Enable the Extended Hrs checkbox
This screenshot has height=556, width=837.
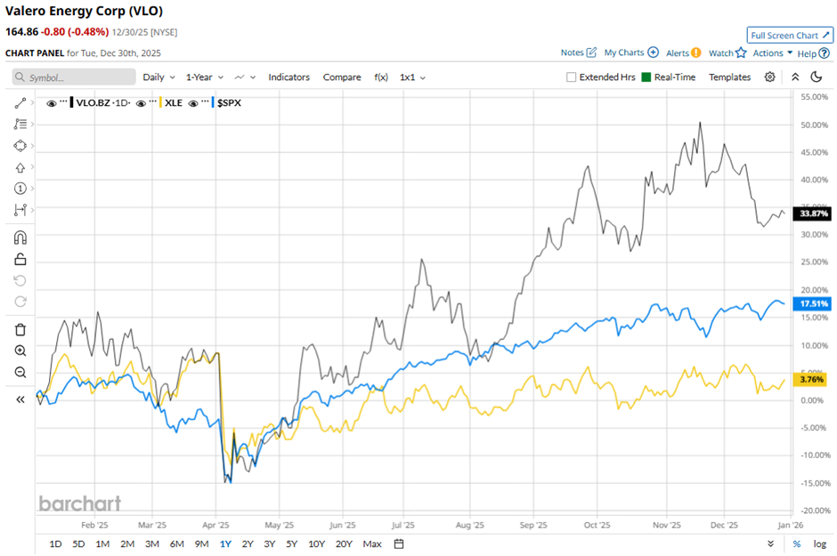click(x=572, y=77)
